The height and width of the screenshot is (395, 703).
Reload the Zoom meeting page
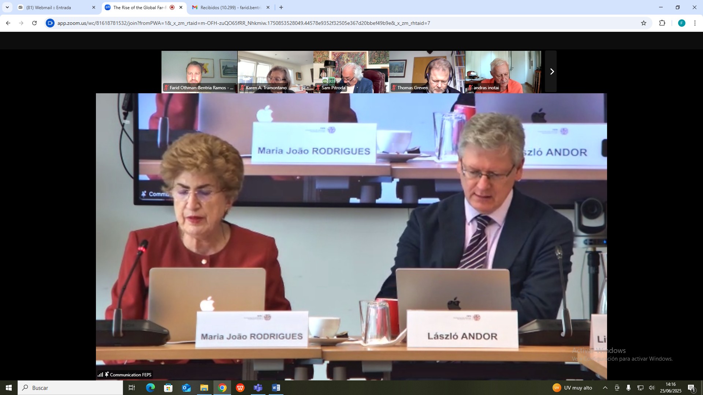(34, 23)
